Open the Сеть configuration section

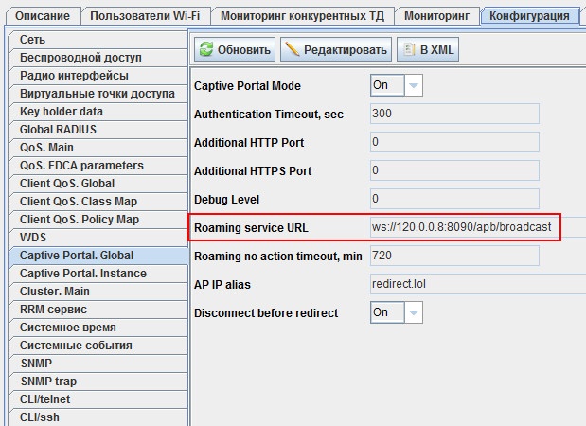[33, 40]
